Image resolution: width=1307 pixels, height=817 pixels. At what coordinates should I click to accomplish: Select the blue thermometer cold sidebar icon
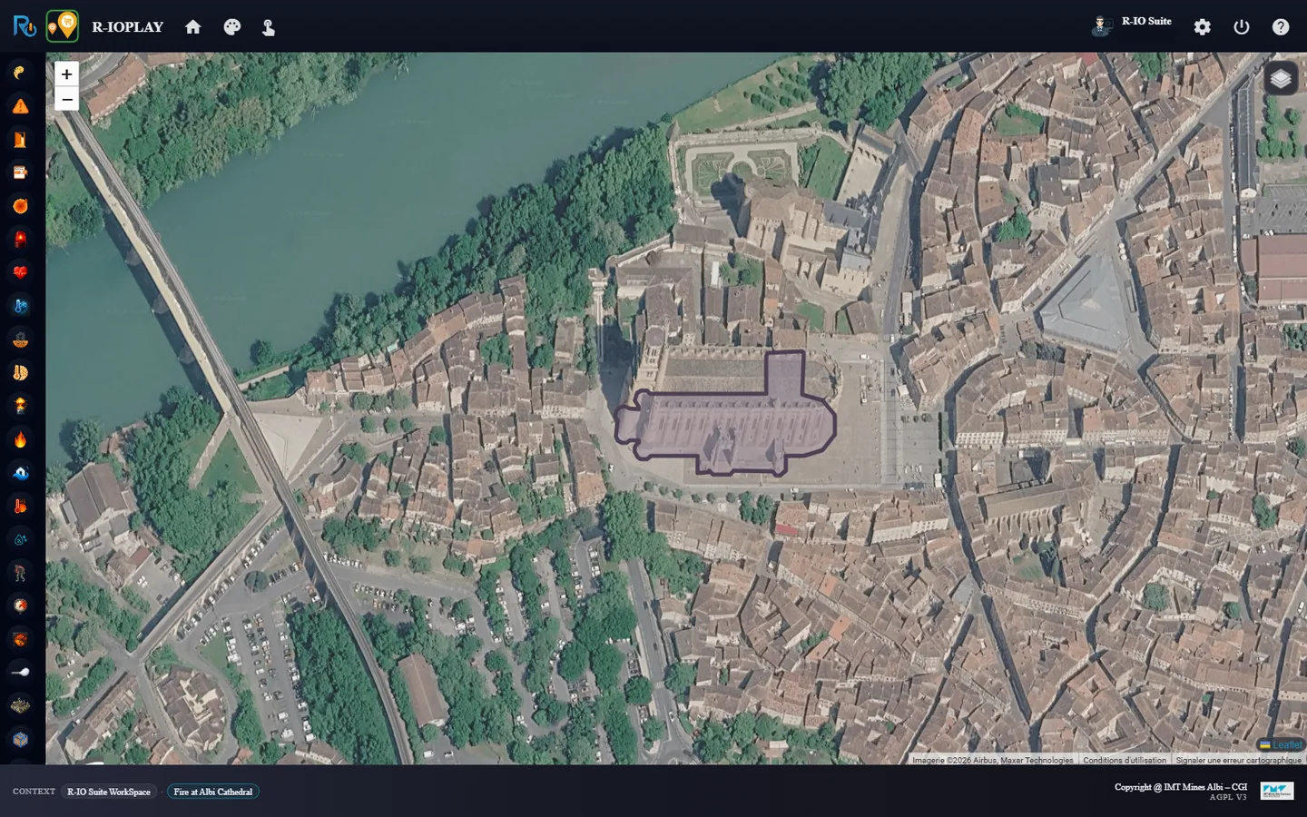tap(20, 306)
